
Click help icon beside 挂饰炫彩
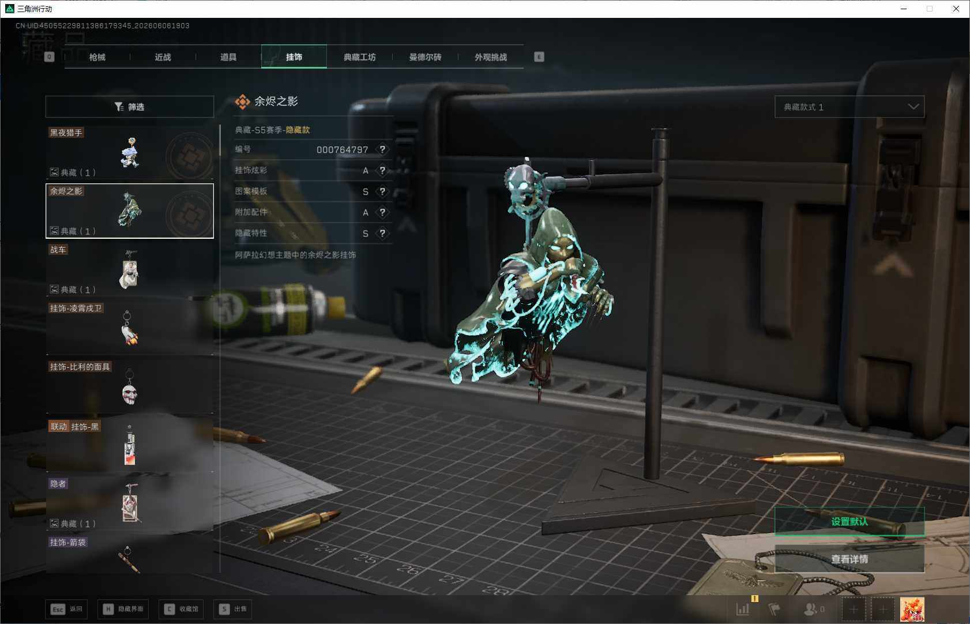click(x=382, y=170)
